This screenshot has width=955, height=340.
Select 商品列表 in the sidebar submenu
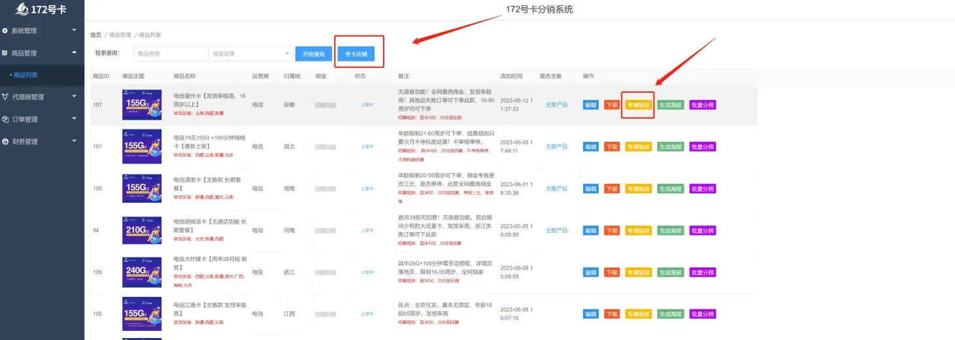[x=25, y=75]
